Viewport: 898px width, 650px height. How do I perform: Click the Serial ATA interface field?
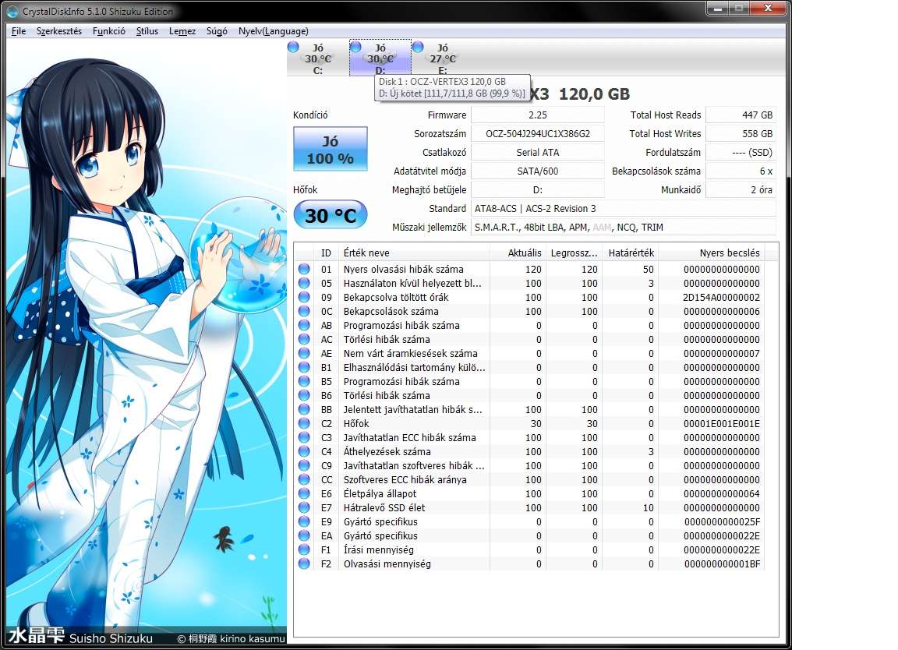coord(538,152)
